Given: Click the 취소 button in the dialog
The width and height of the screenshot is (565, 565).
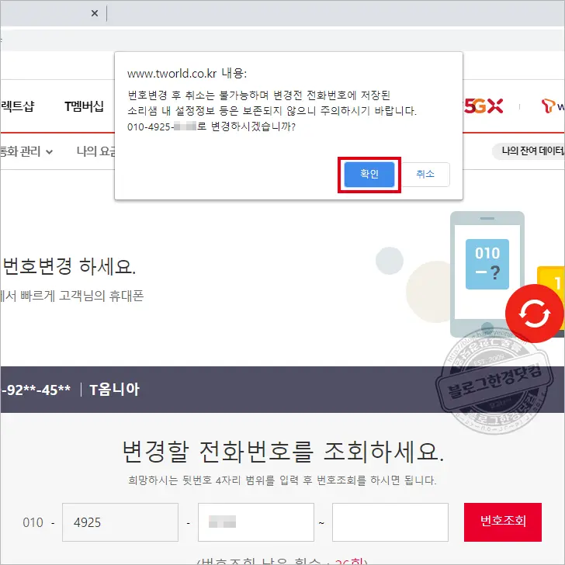Looking at the screenshot, I should click(x=425, y=175).
